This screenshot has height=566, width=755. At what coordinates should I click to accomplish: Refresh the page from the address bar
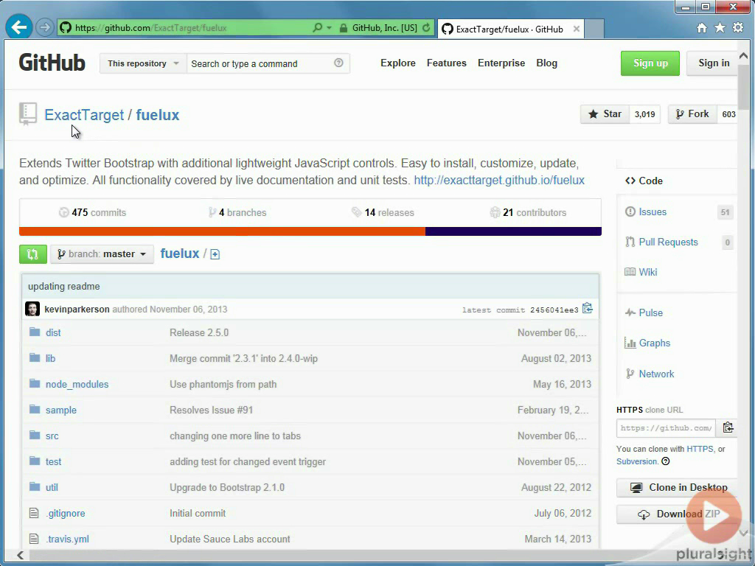426,28
